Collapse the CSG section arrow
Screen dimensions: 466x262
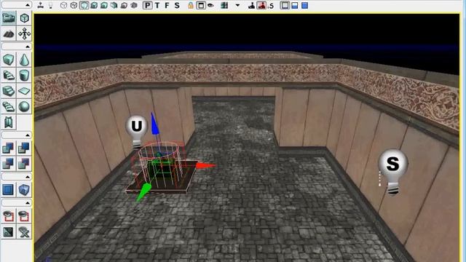click(28, 135)
